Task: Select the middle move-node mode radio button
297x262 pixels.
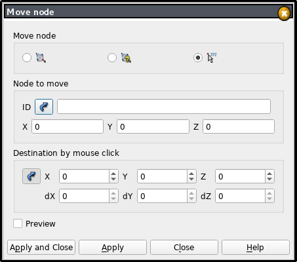Action: [112, 58]
